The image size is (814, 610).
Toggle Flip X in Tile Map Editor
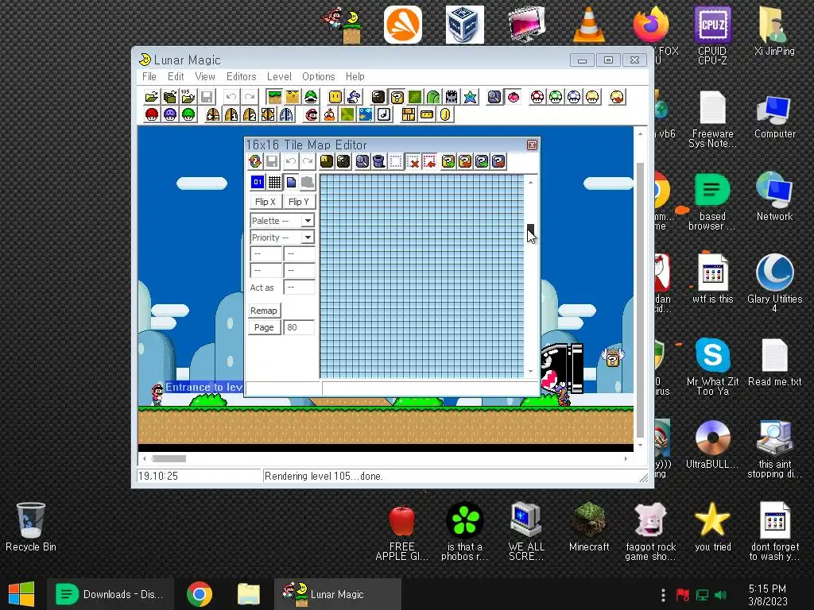coord(266,202)
